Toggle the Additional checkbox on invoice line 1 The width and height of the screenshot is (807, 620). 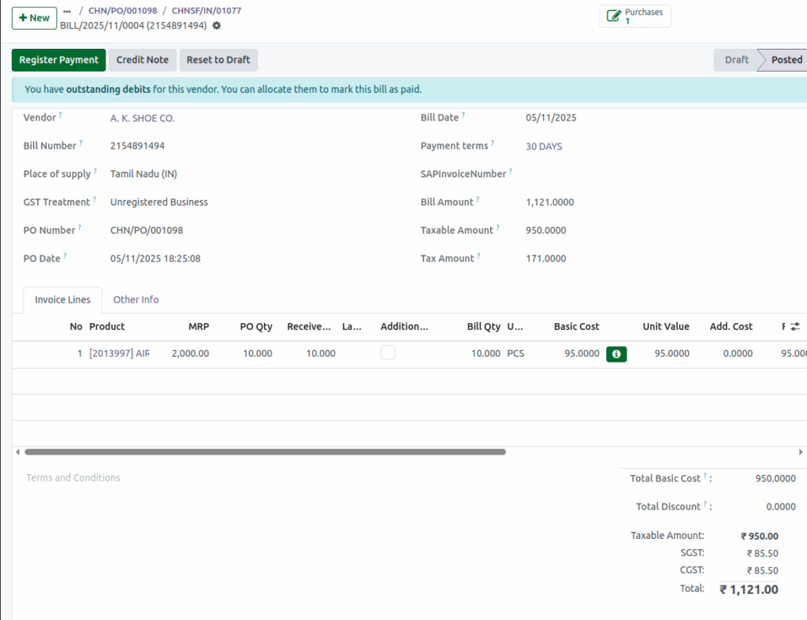pyautogui.click(x=388, y=352)
